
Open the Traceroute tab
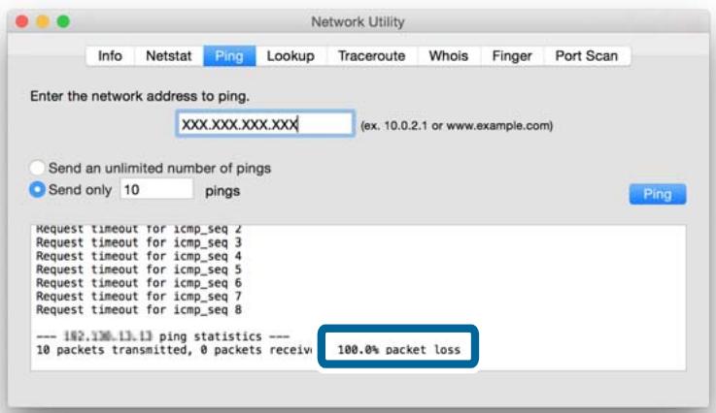[372, 56]
